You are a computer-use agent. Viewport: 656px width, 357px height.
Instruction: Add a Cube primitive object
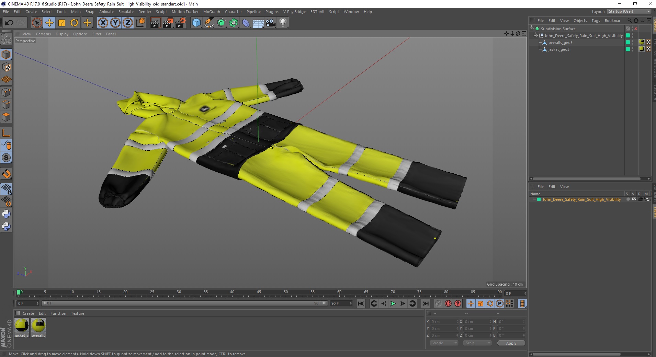pyautogui.click(x=196, y=23)
